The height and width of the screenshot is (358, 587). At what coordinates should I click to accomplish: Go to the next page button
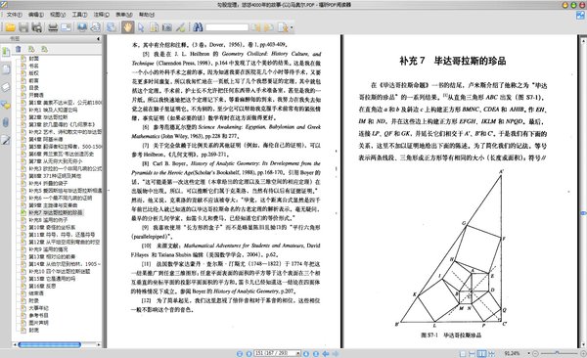tap(306, 353)
